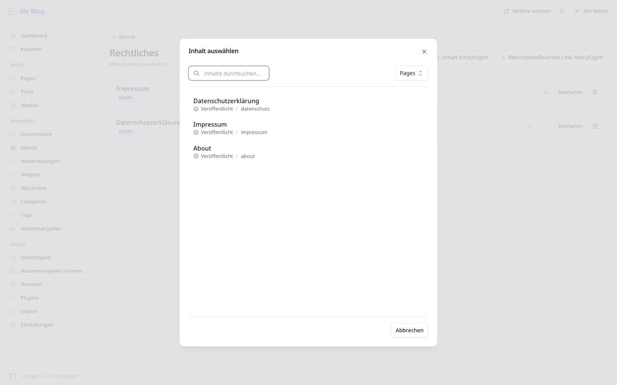Close the Inhalt auswählen dialog
Viewport: 617px width, 385px height.
click(424, 52)
